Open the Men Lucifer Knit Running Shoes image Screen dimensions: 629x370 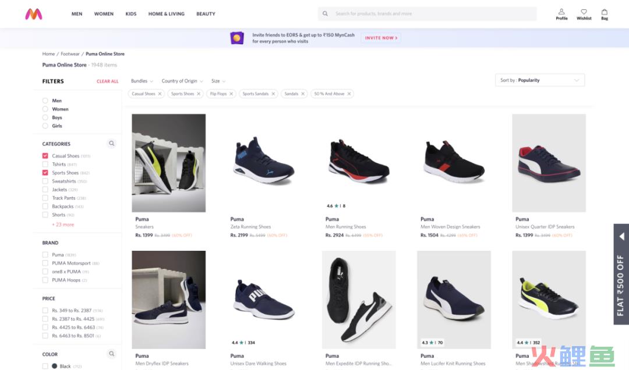pos(454,300)
